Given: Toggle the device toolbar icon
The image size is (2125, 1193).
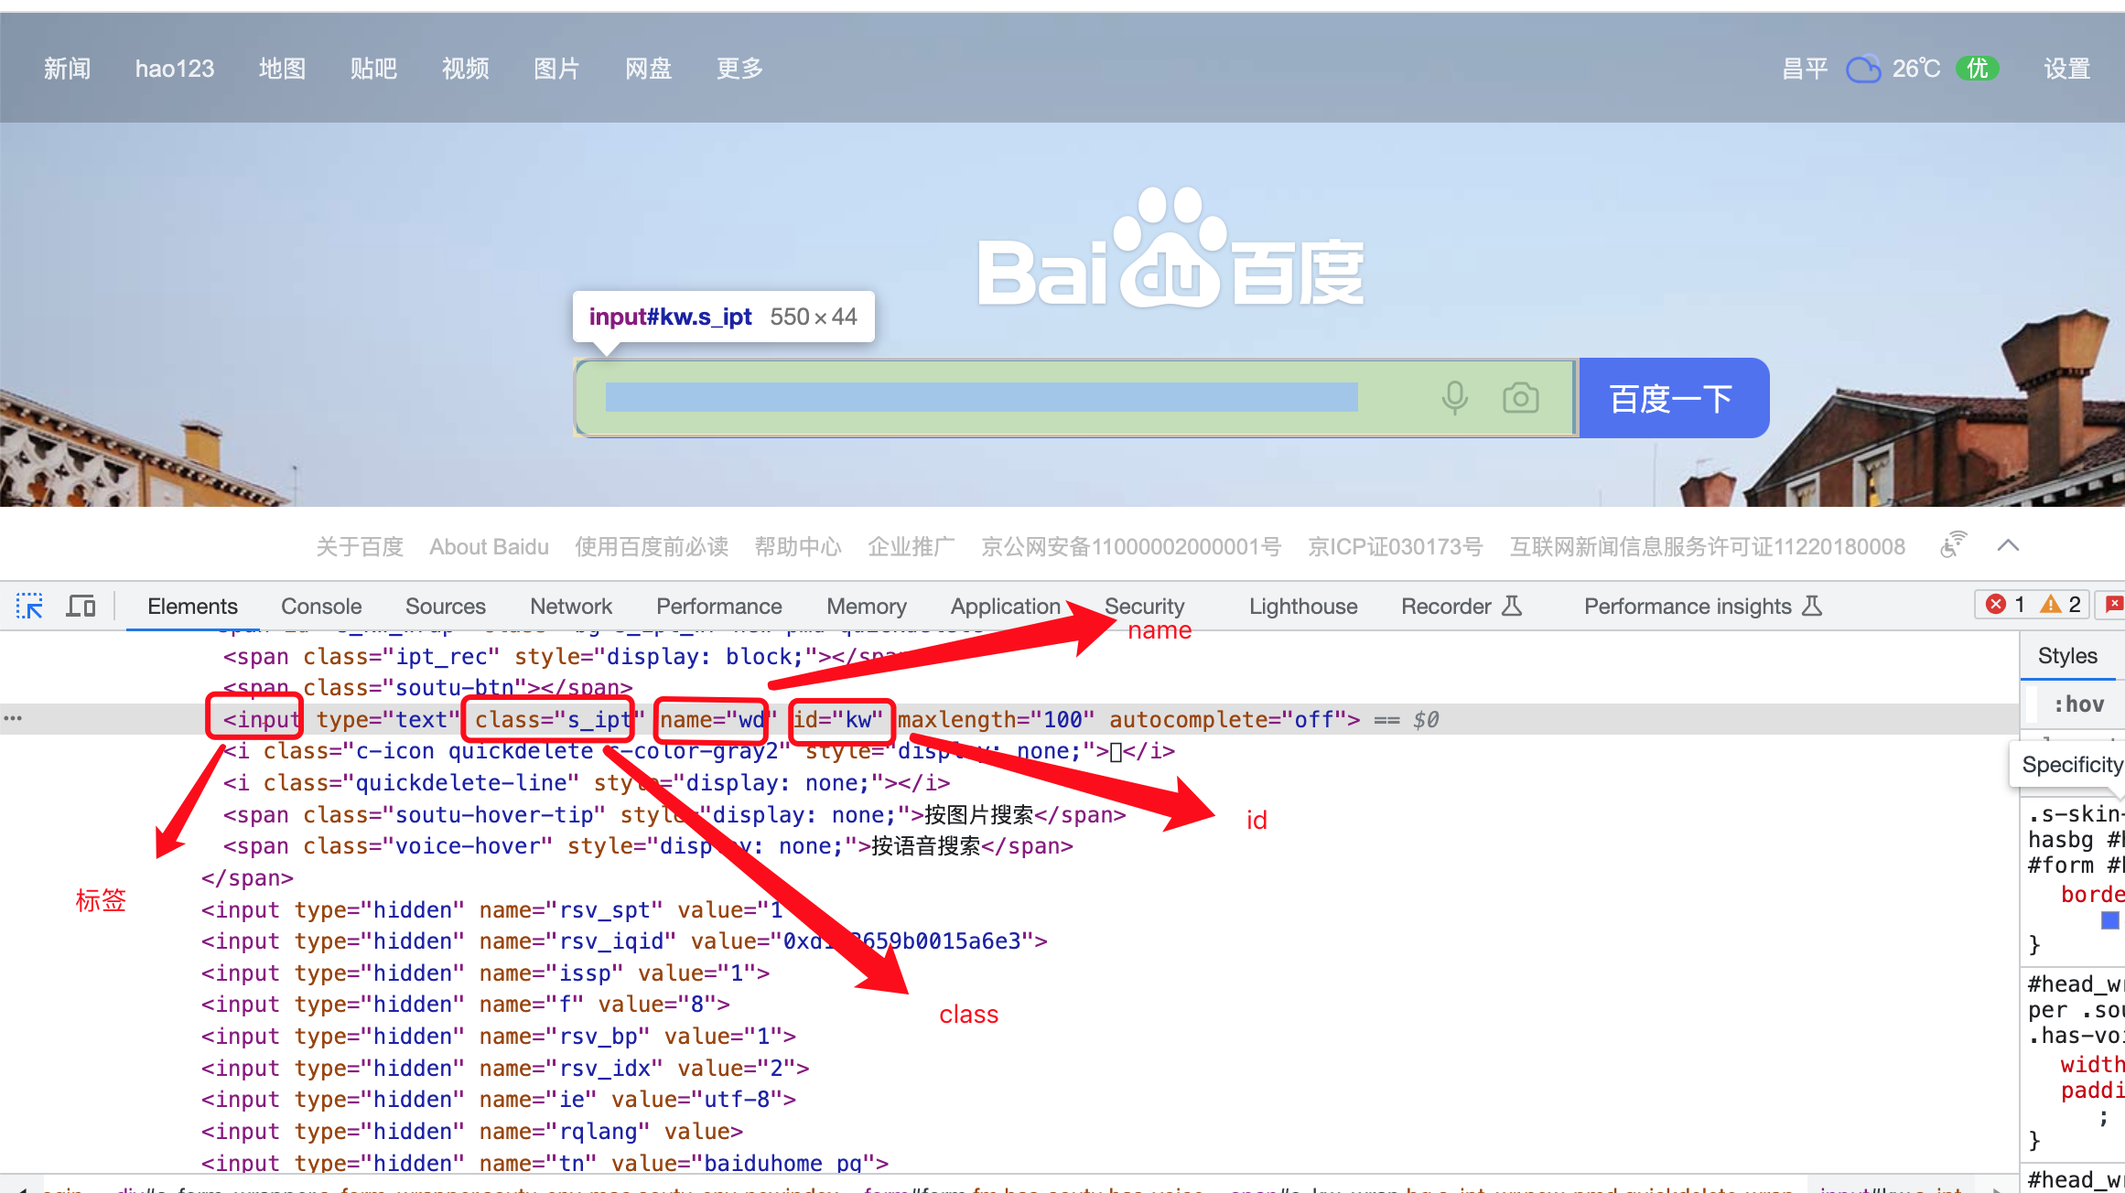Looking at the screenshot, I should pos(81,606).
